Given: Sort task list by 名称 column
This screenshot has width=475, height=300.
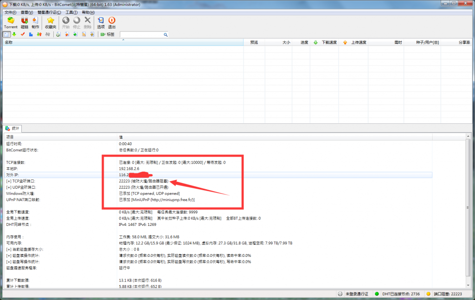Looking at the screenshot, I should point(123,42).
